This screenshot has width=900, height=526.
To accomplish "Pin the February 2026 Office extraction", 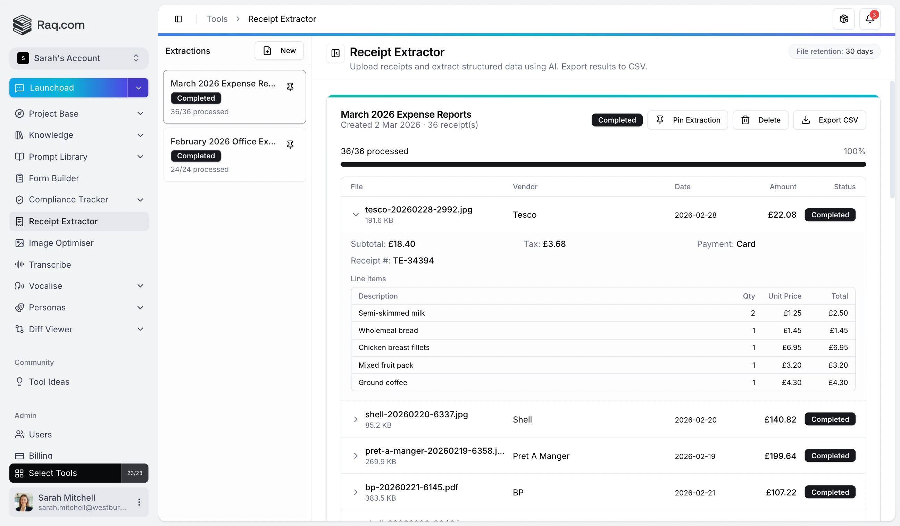I will (290, 145).
